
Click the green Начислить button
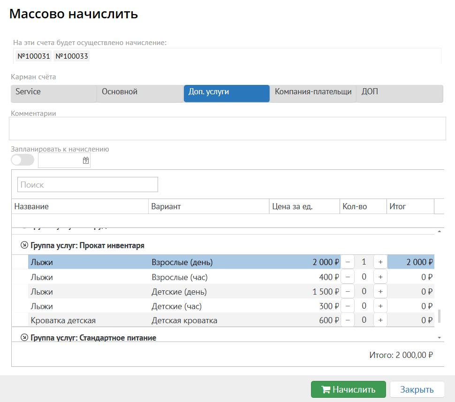pos(348,389)
